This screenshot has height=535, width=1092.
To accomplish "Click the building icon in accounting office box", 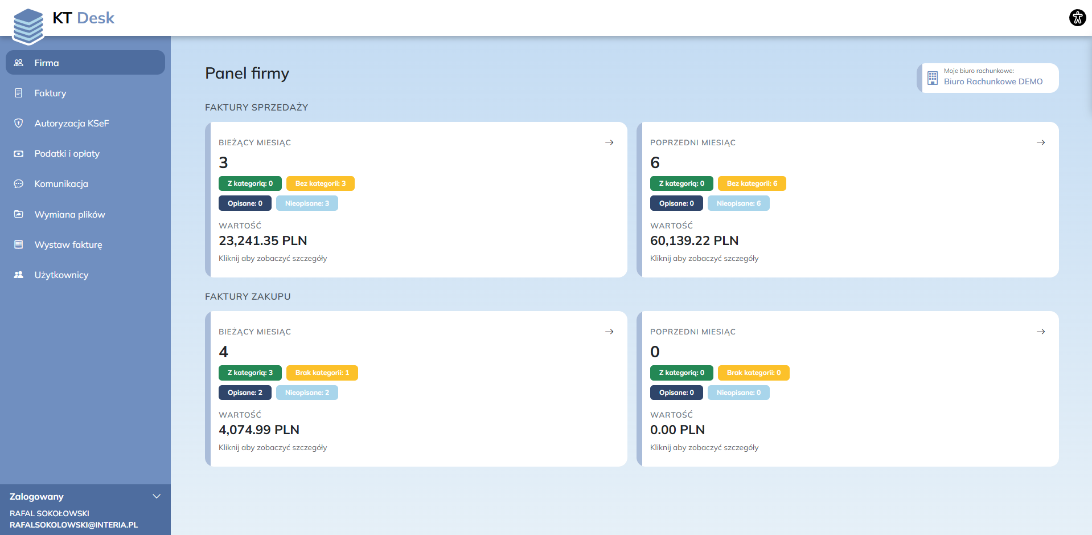I will pos(933,78).
